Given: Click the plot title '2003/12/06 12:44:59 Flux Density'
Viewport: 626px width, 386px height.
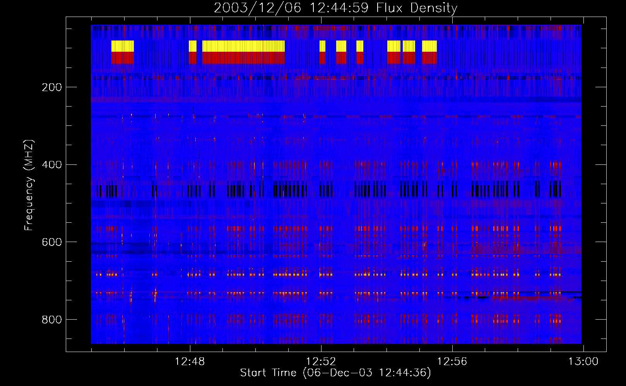Looking at the screenshot, I should point(335,8).
